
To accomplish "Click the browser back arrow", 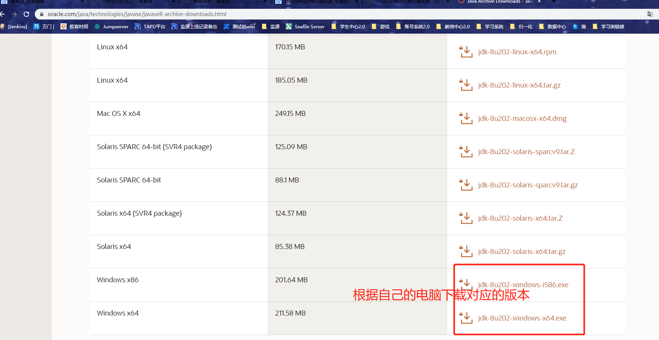I will (x=2, y=14).
